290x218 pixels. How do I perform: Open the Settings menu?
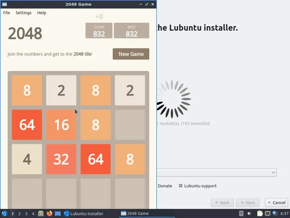(24, 13)
